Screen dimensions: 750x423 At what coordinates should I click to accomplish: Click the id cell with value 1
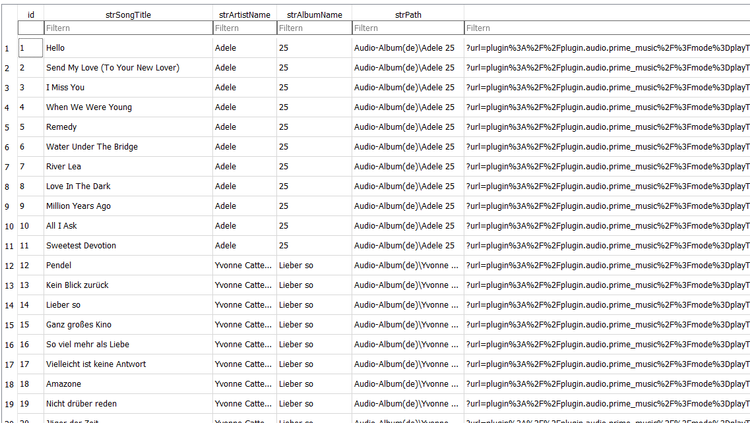pos(30,48)
